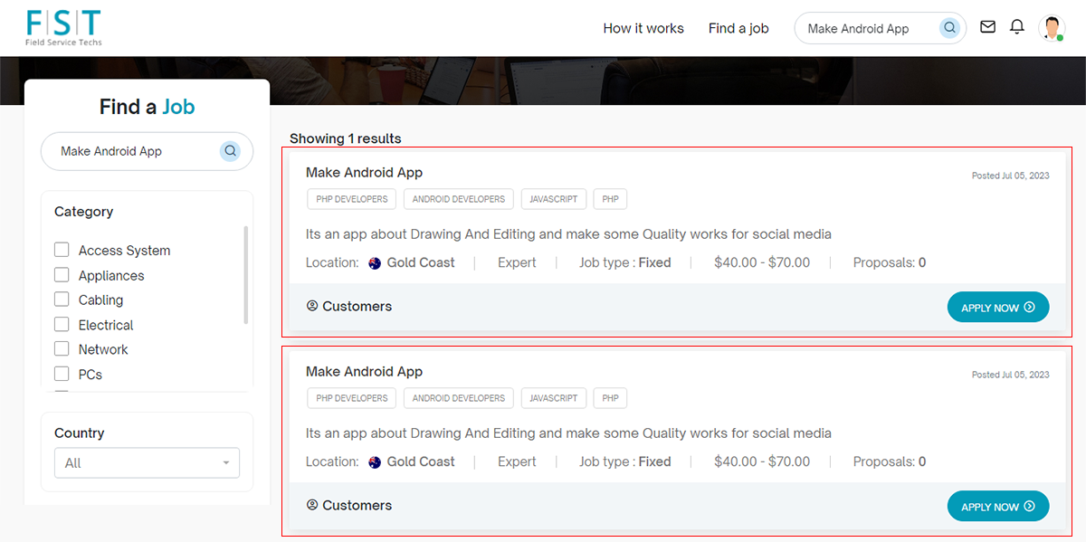Open the How it works page
Viewport: 1086px width, 542px height.
pos(643,28)
